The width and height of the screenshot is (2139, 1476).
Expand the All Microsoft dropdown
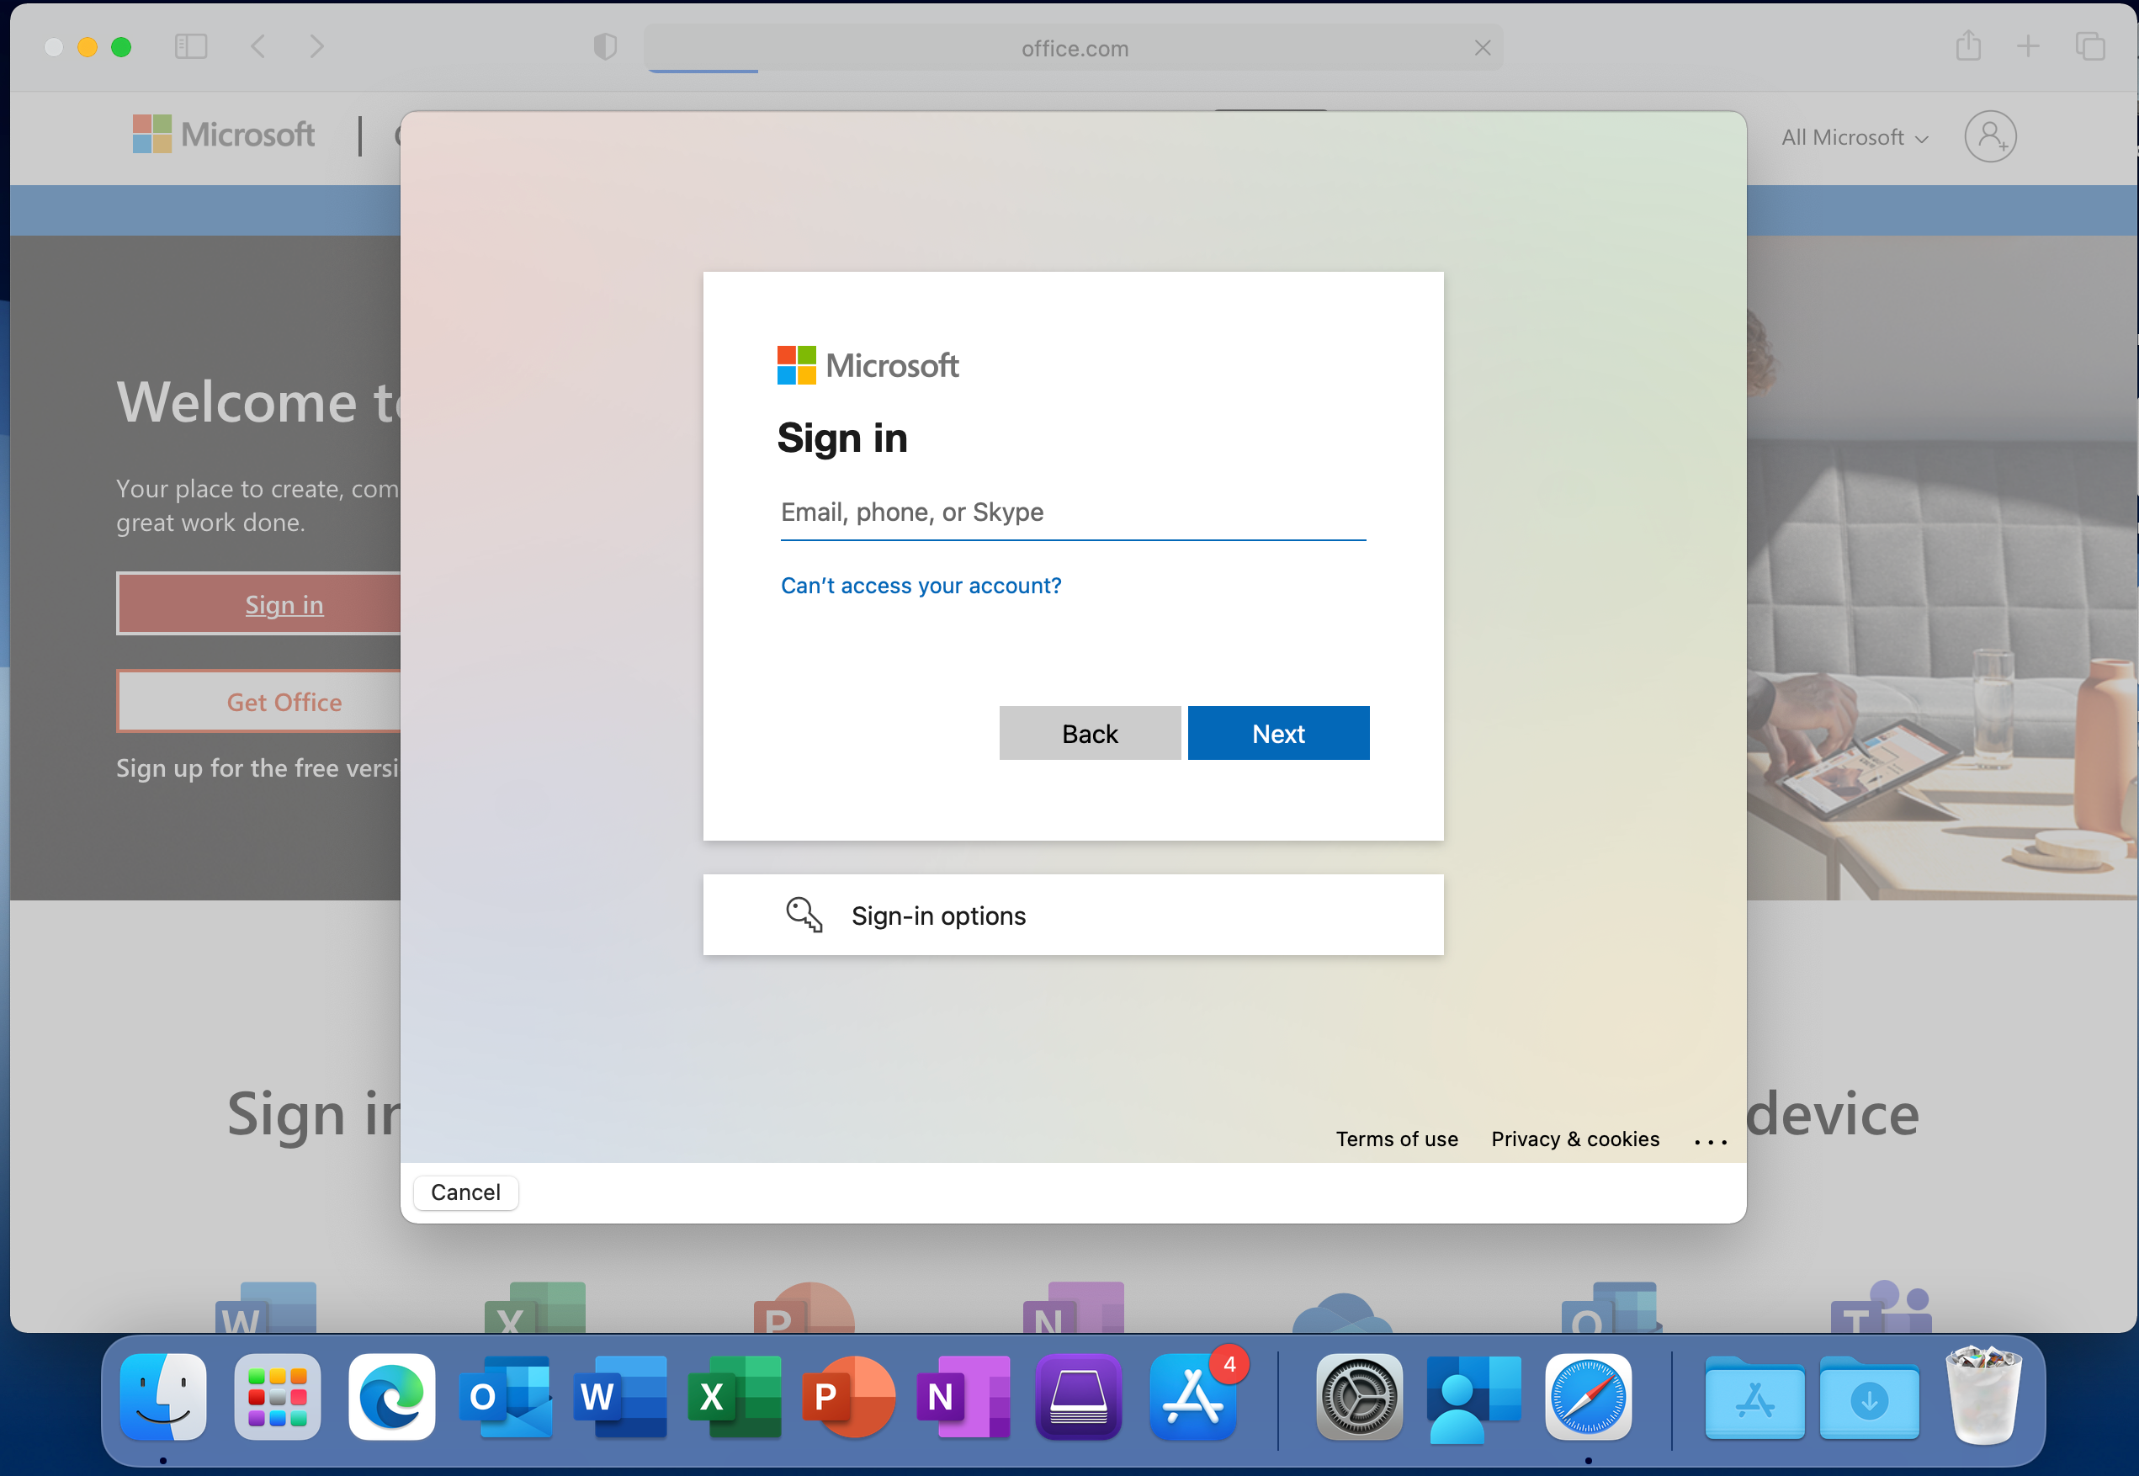coord(1855,138)
